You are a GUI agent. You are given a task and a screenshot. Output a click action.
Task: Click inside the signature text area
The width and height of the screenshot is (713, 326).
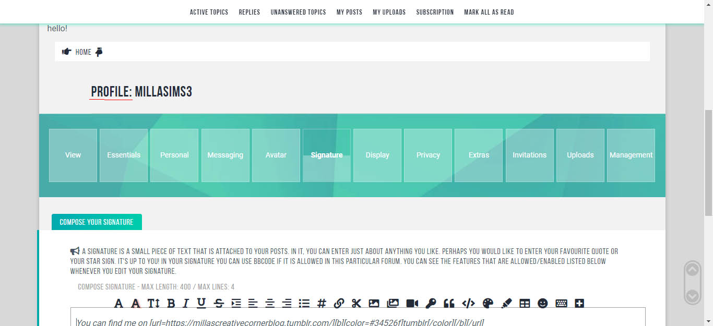pyautogui.click(x=358, y=317)
